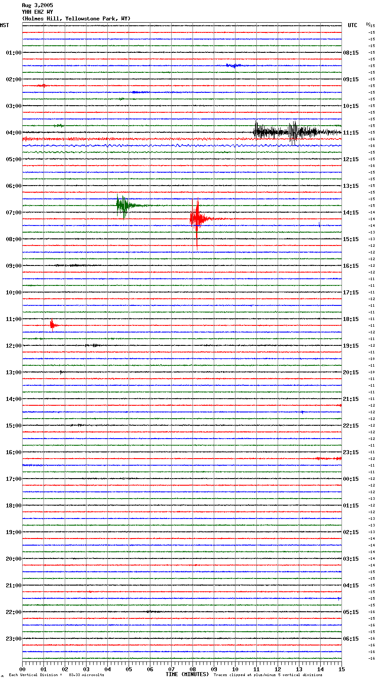Click the date text Aug 3,2005

click(x=37, y=5)
